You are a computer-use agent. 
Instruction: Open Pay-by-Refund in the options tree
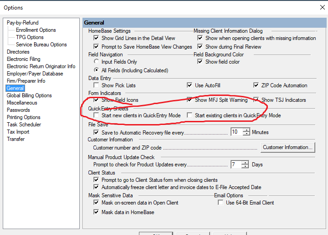[x=22, y=23]
